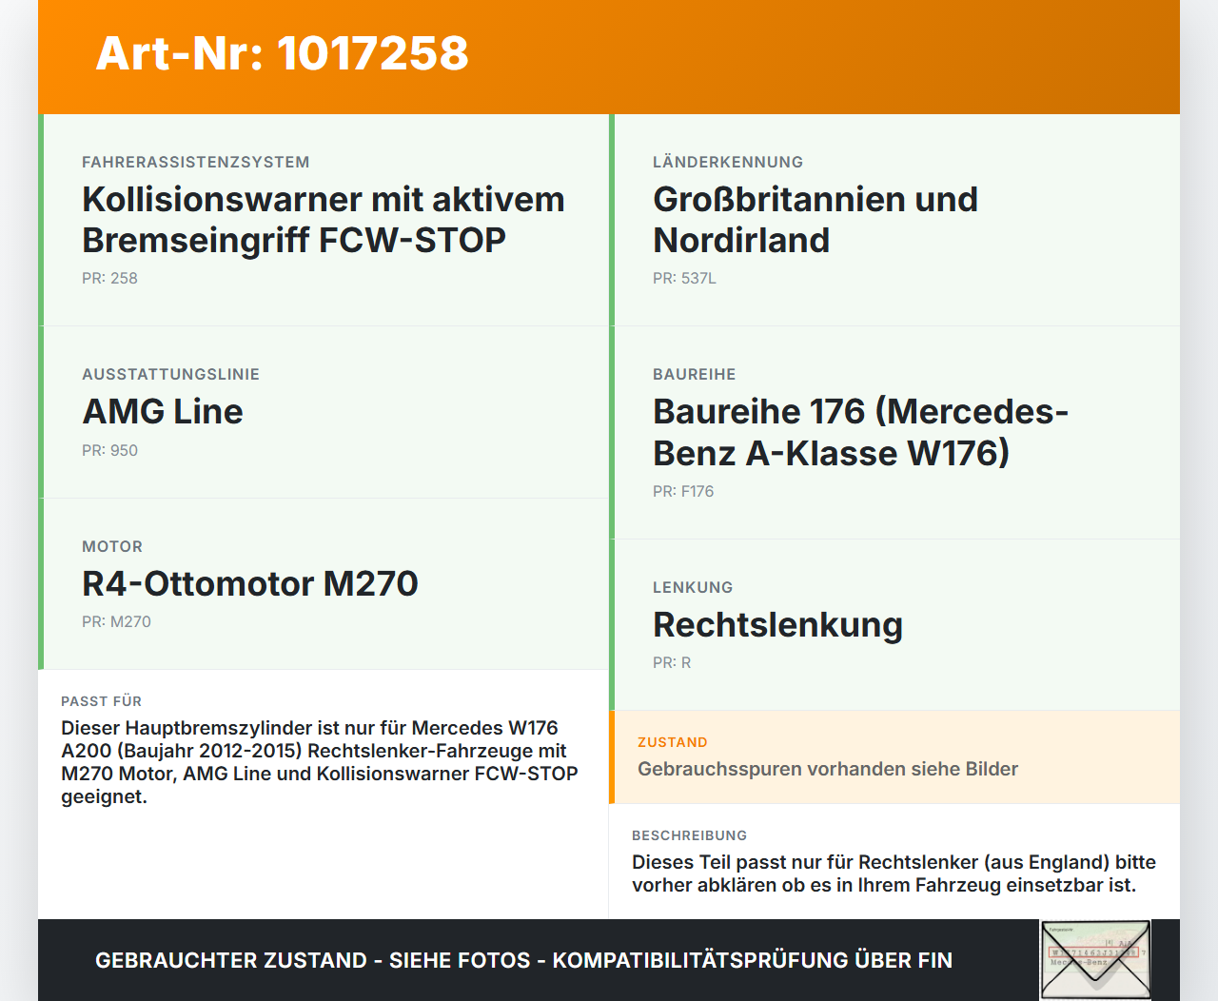
Task: Click 'Baureihe 176 (Mercedes-Benz A-Klasse W176)' text
Action: (x=861, y=432)
